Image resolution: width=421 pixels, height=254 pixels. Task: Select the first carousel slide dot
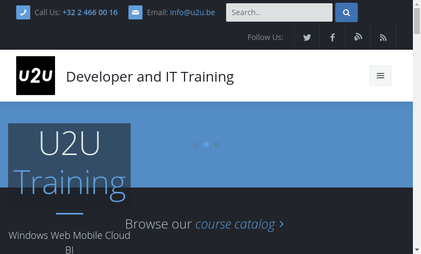pyautogui.click(x=196, y=144)
